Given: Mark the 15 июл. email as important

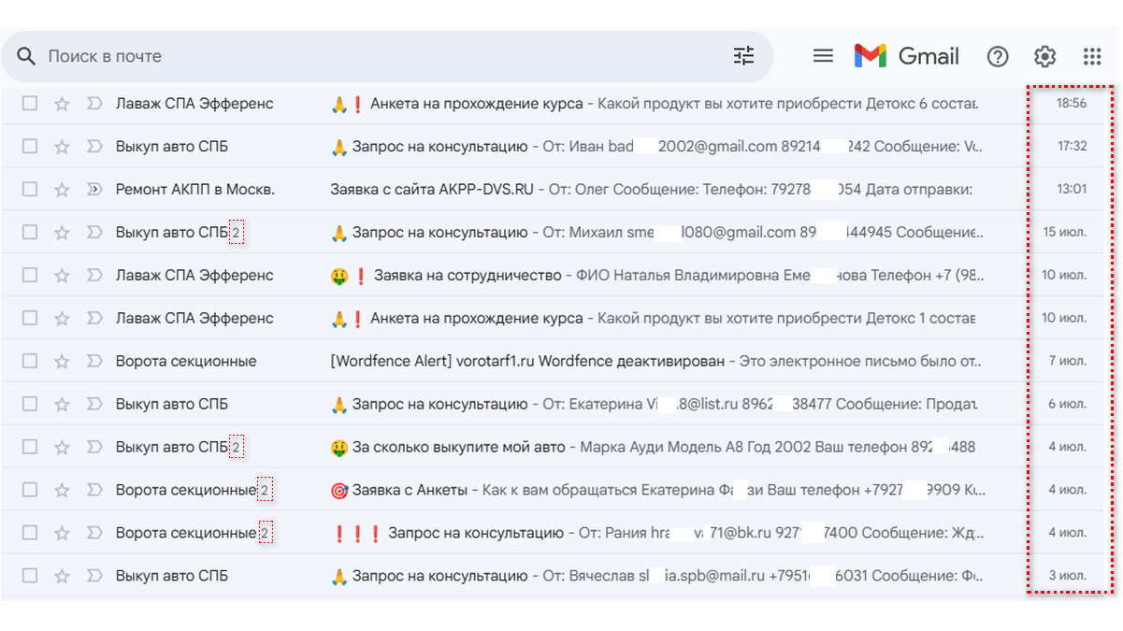Looking at the screenshot, I should pyautogui.click(x=94, y=233).
